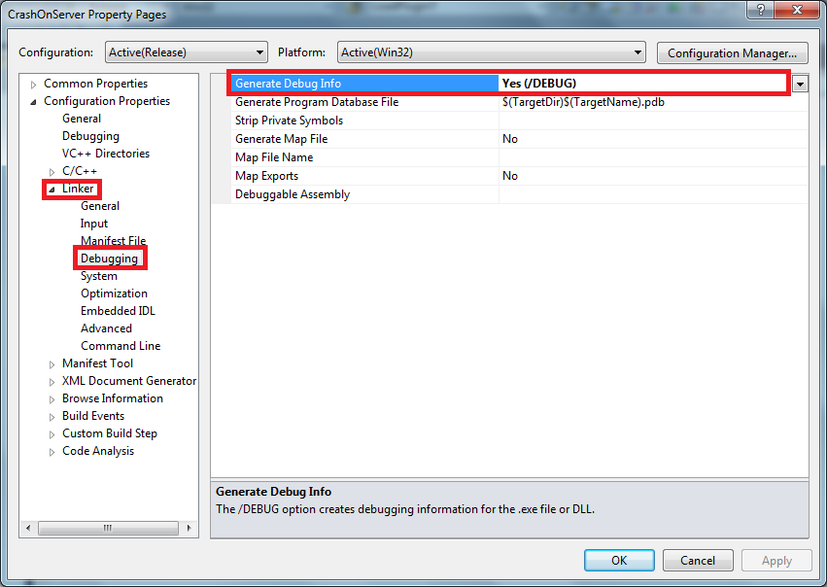Click the Configuration Manager button
Viewport: 827px width, 587px height.
(x=733, y=52)
